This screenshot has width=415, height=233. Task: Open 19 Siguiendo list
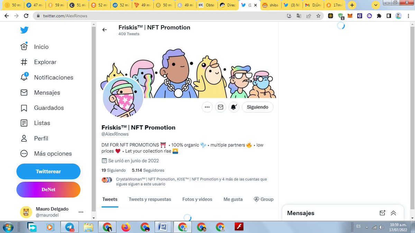click(114, 170)
